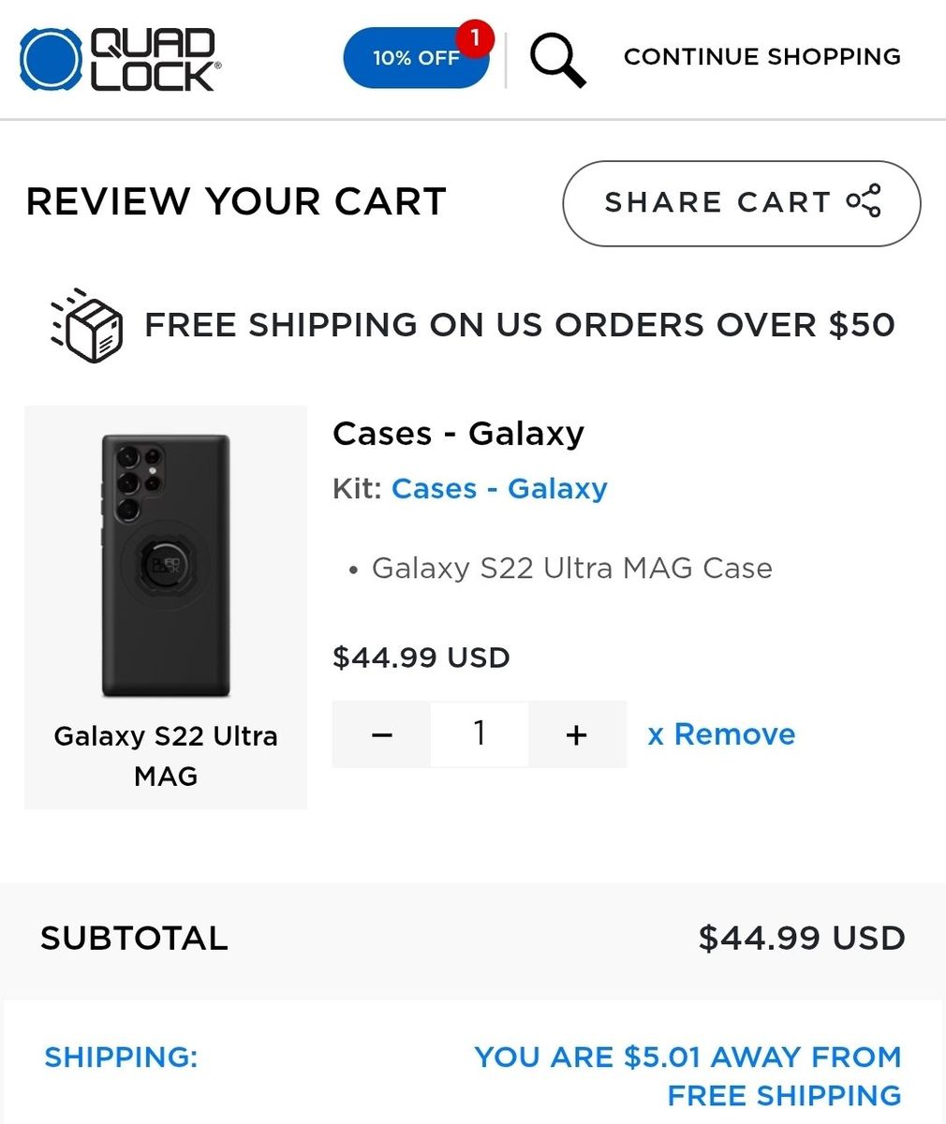The width and height of the screenshot is (946, 1124).
Task: Click the Galaxy S22 Ultra MAG Case bullet
Action: click(571, 569)
